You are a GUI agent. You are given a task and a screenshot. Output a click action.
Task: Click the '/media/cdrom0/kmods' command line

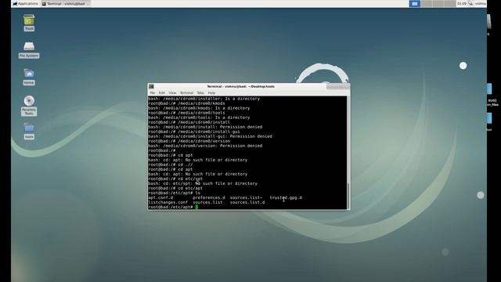[x=186, y=103]
